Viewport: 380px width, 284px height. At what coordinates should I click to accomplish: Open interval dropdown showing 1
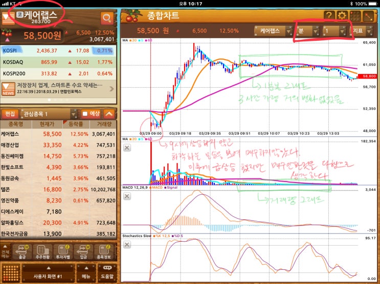(x=334, y=31)
